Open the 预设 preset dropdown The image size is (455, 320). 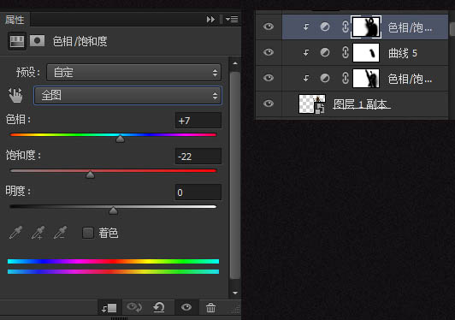[x=133, y=73]
